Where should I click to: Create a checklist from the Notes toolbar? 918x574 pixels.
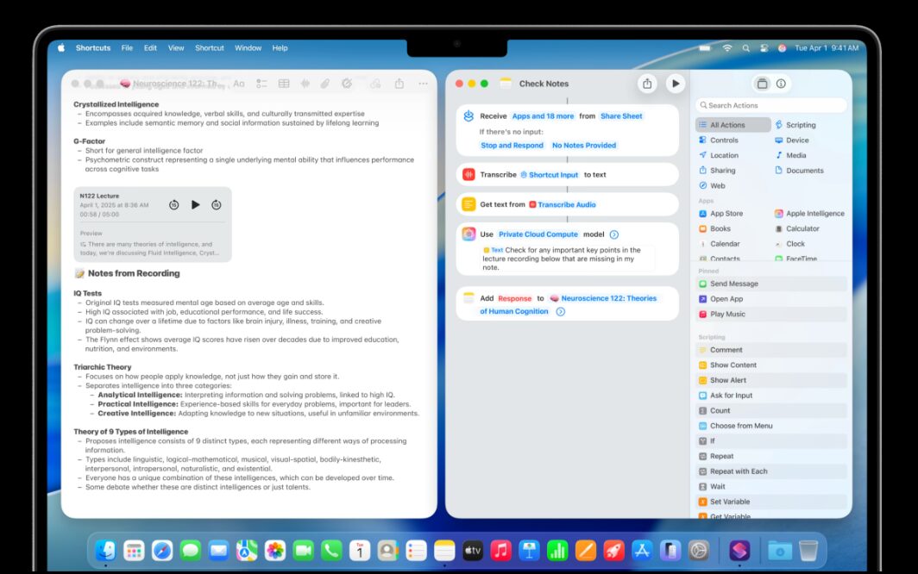261,84
